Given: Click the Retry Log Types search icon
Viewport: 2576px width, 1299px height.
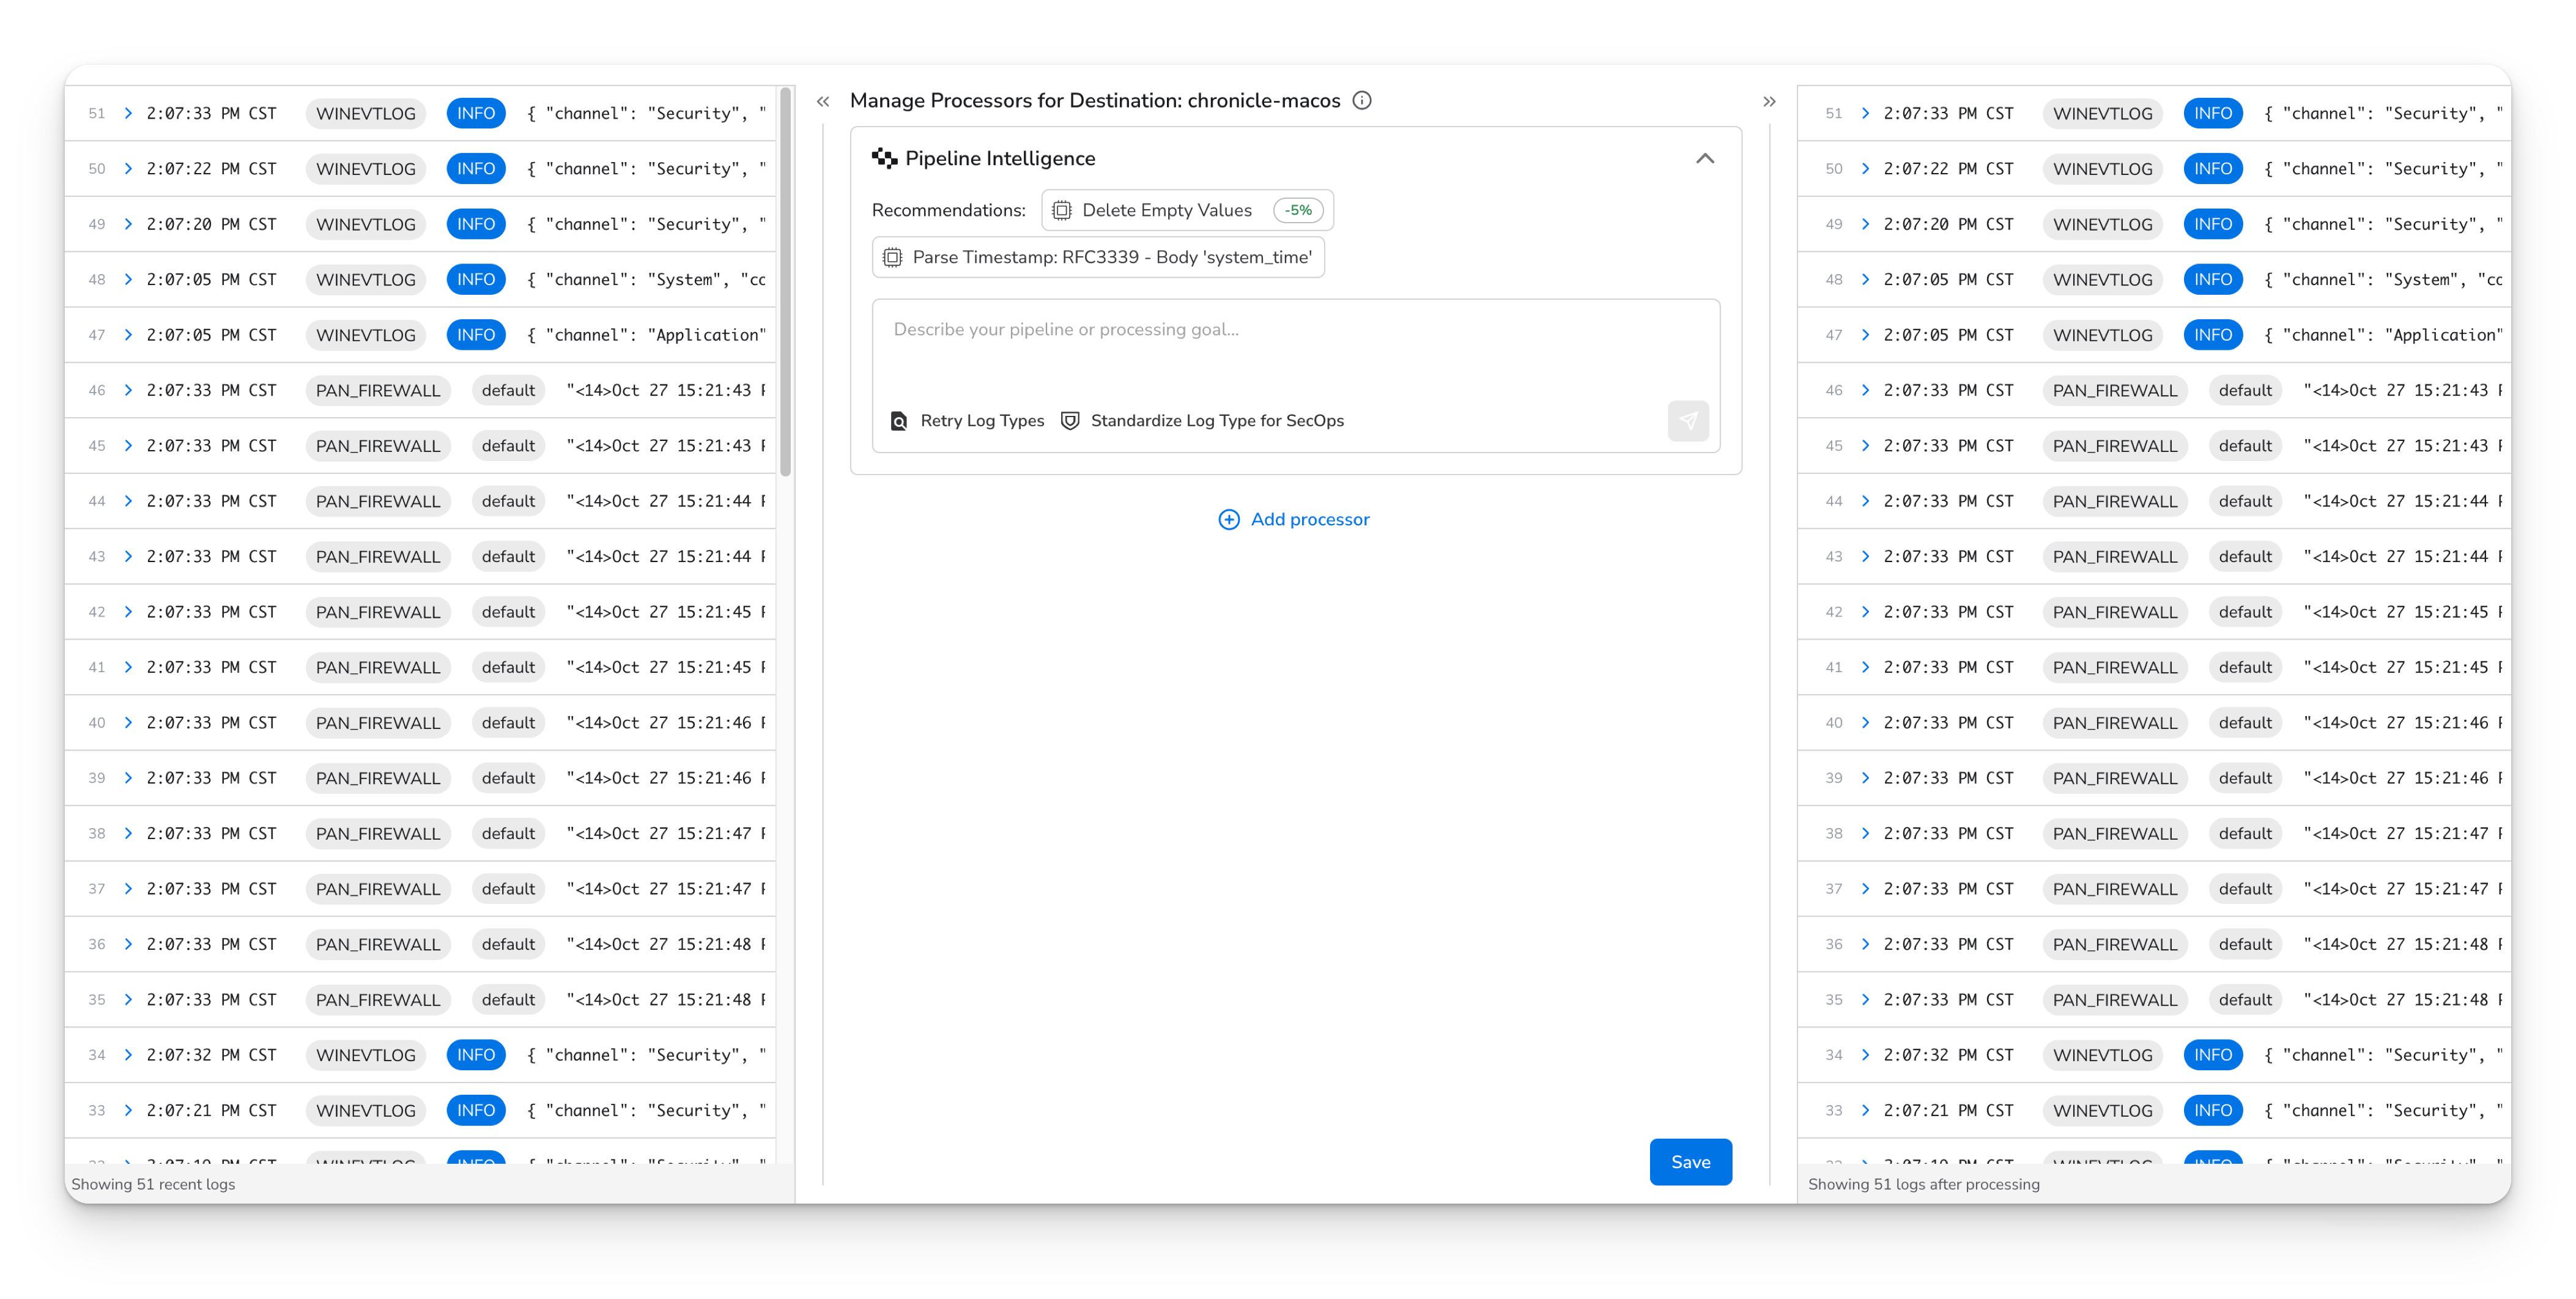Looking at the screenshot, I should [x=899, y=421].
